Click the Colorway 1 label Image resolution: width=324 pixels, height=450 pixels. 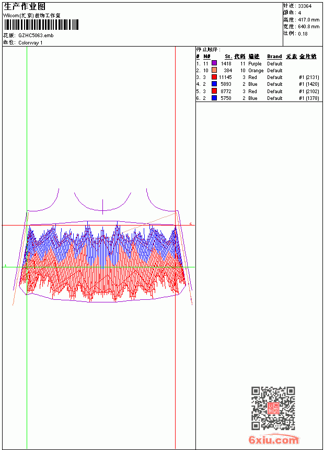tap(30, 43)
